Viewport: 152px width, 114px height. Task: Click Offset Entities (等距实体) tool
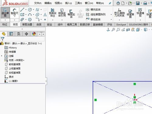point(71,14)
